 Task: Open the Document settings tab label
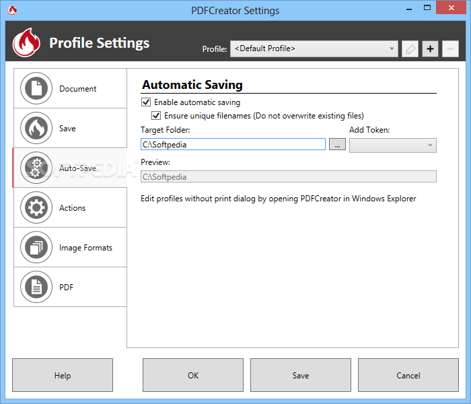(x=78, y=89)
